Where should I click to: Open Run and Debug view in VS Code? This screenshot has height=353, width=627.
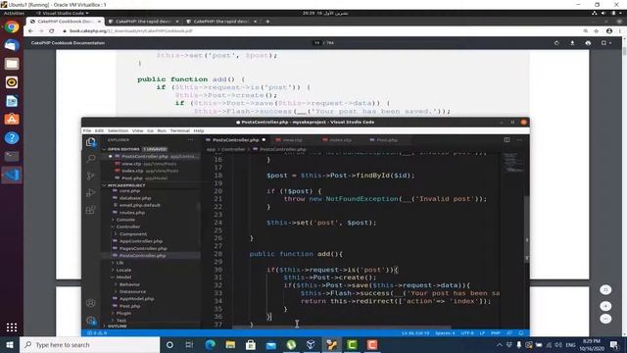(91, 192)
